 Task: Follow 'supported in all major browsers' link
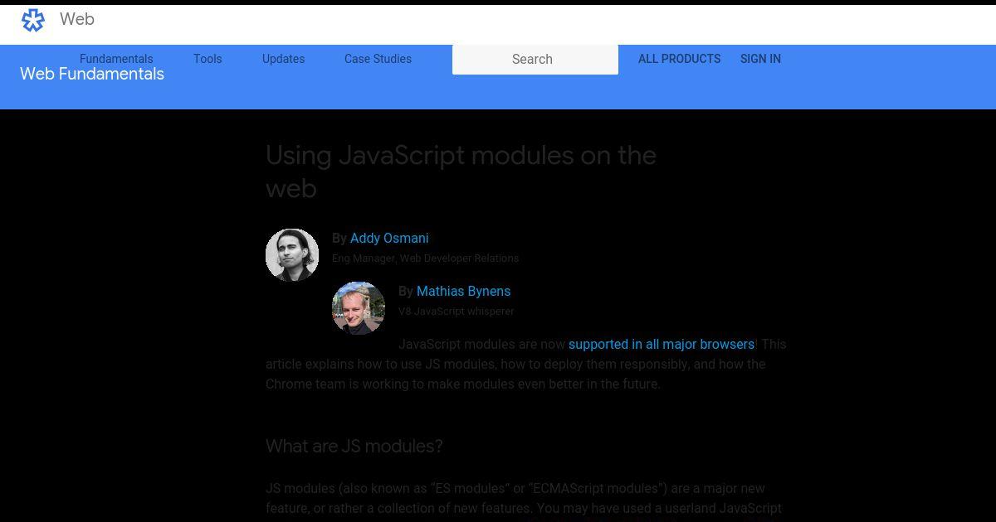click(662, 344)
